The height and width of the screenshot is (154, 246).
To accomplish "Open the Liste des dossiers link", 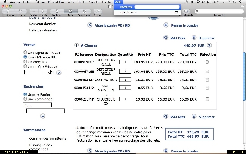I will pyautogui.click(x=43, y=30).
